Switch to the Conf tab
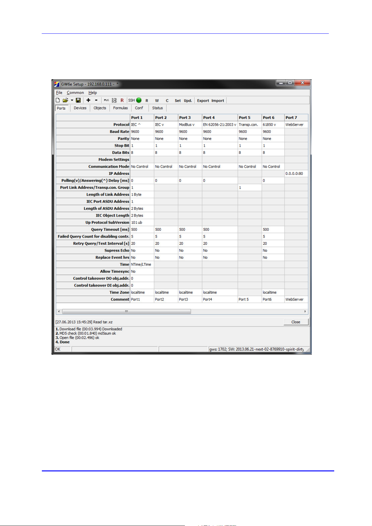The width and height of the screenshot is (372, 526). 139,108
